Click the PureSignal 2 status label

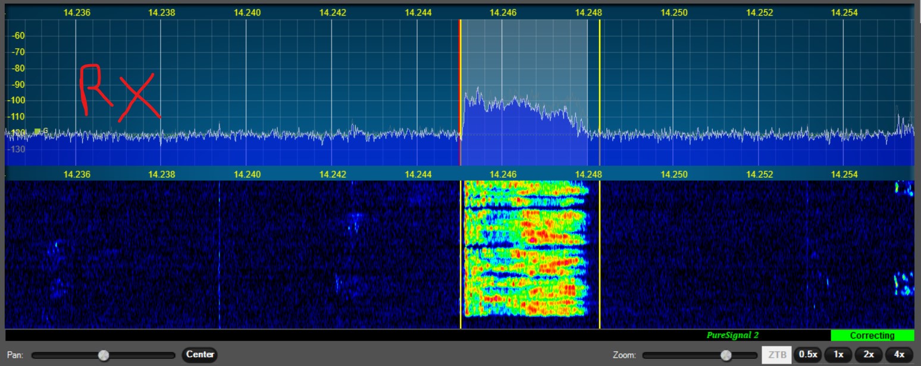[732, 335]
